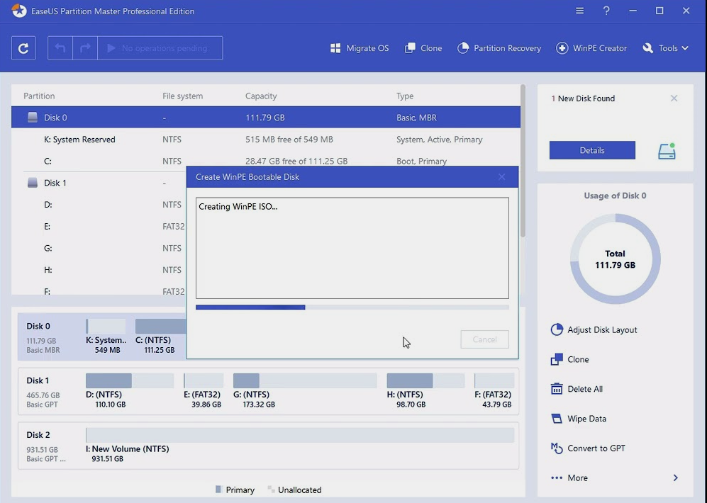Viewport: 707px width, 503px height.
Task: Choose Adjust Disk Layout in the side panel
Action: pos(594,329)
